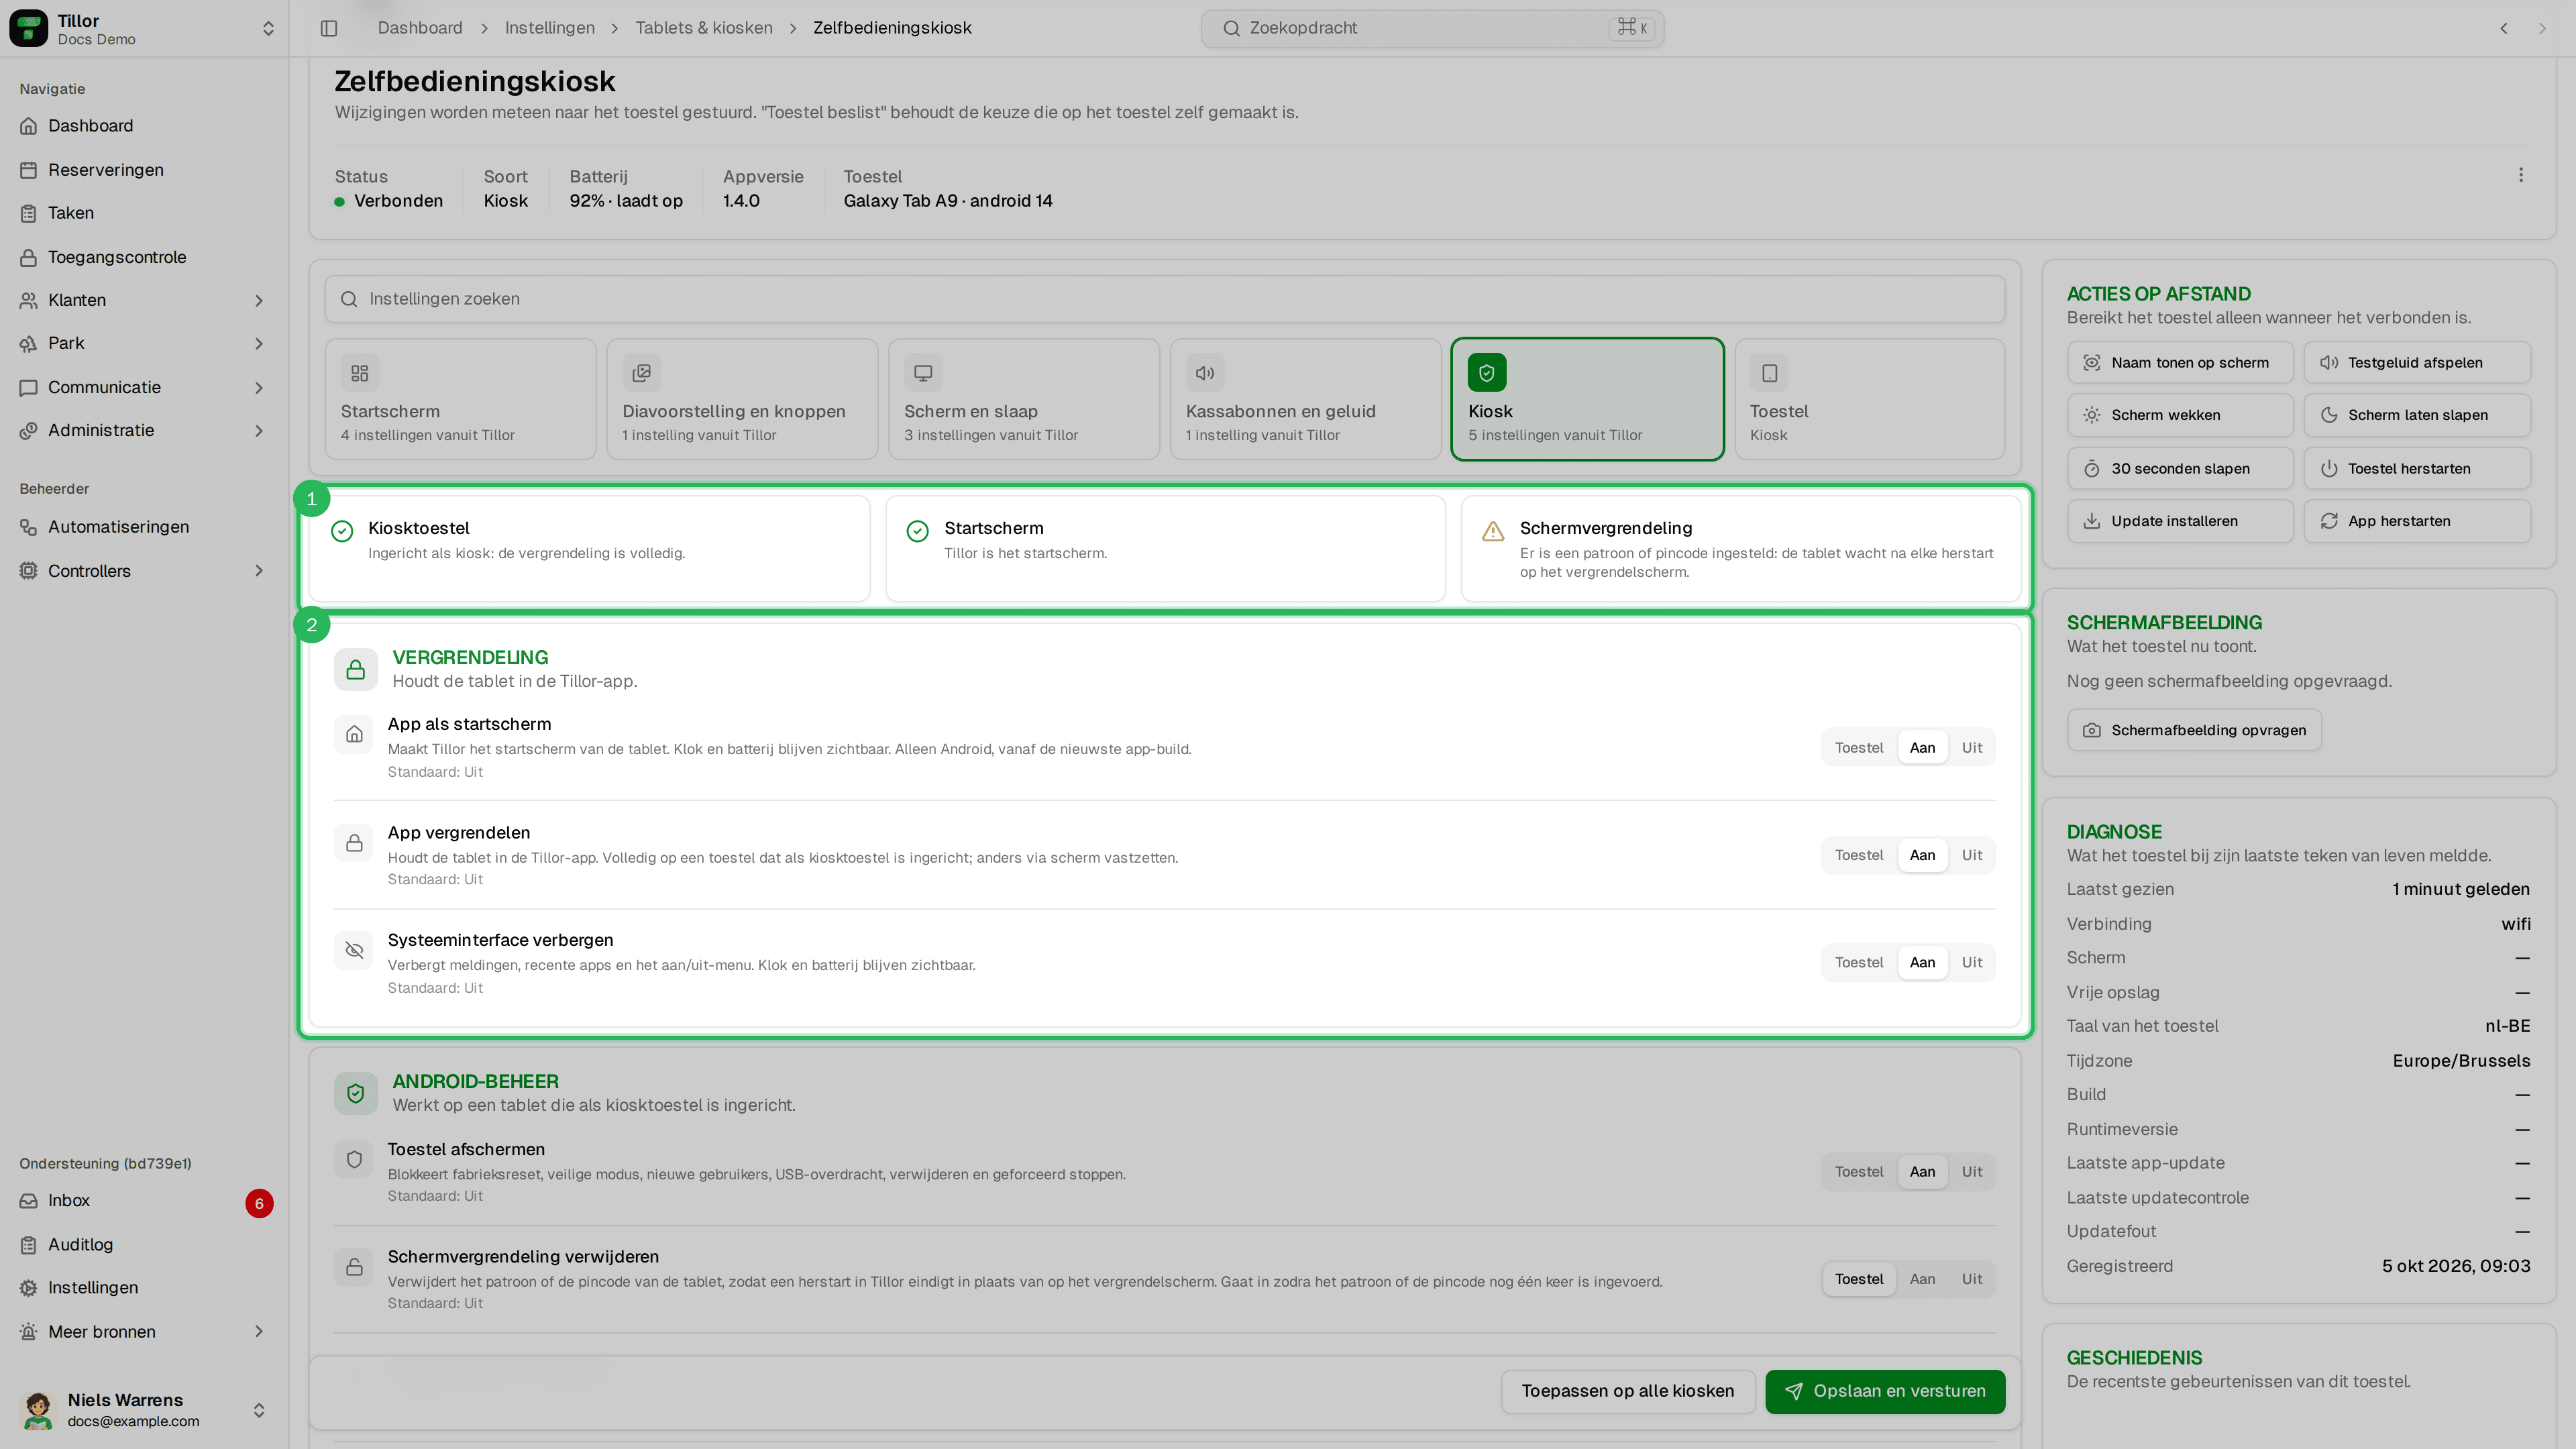Set Systeeminterface verbergen to Uit
Viewport: 2576px width, 1449px height.
(x=1971, y=963)
